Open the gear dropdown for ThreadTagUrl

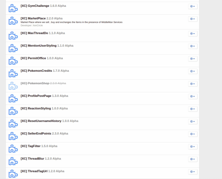coord(193,172)
